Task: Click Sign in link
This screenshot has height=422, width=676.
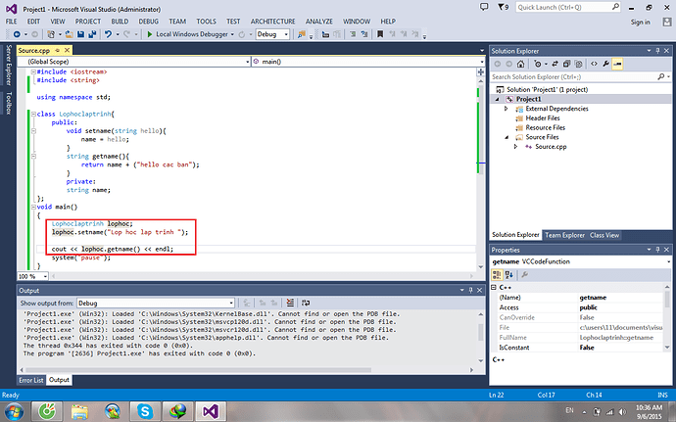Action: [x=639, y=21]
